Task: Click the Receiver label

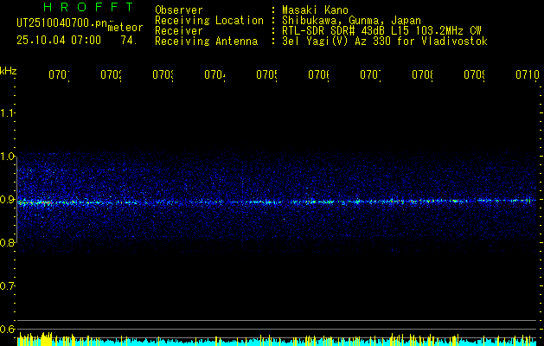Action: tap(179, 31)
